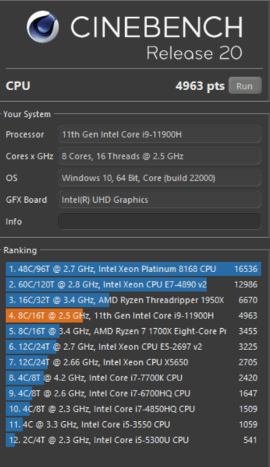Screen dimensions: 270x467
Task: Click the CPU score 4963 pts label
Action: [x=200, y=86]
